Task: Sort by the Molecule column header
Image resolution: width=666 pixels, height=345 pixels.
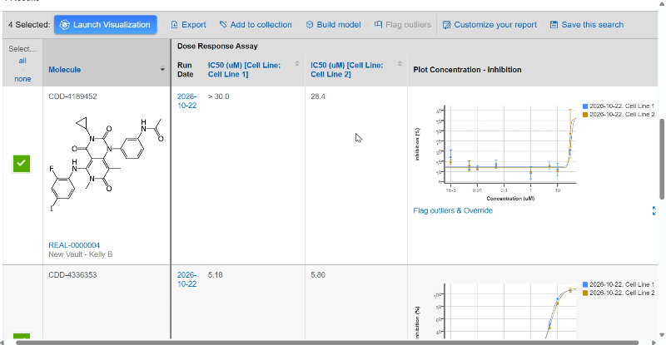Action: point(65,70)
